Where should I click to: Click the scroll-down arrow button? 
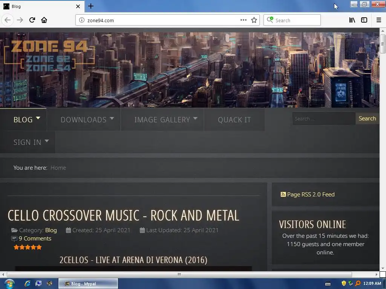382,268
